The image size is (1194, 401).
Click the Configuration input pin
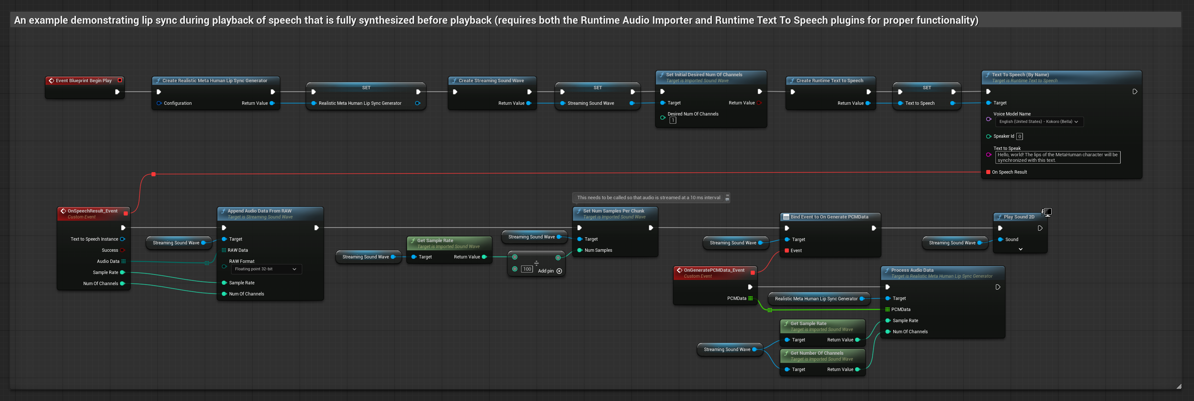click(x=159, y=103)
